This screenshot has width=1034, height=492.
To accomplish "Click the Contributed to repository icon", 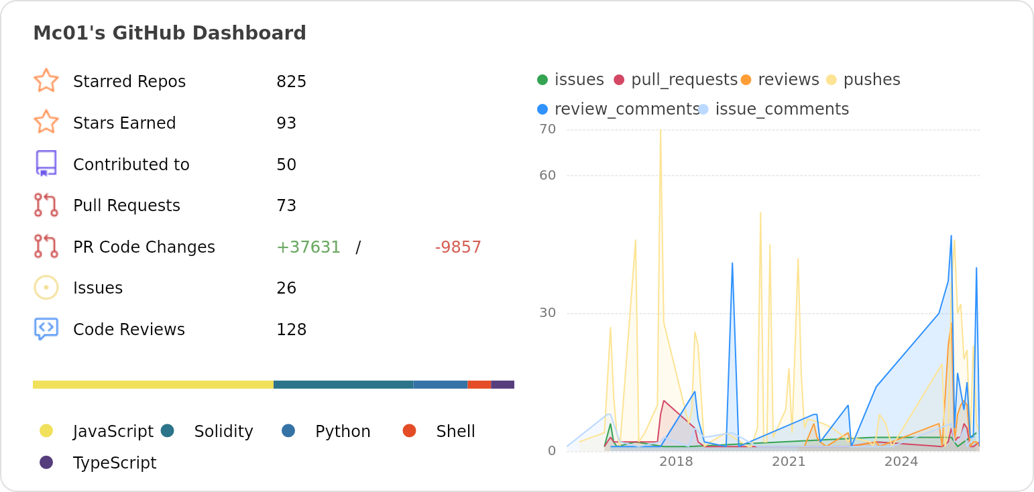I will tap(46, 164).
